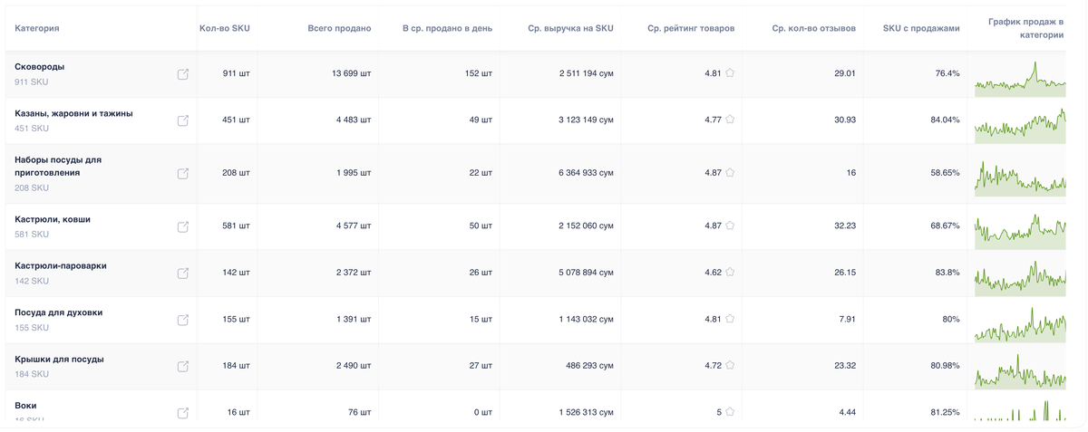Open the Крышки для посуды category link
Viewport: 1088px width, 432px height.
pyautogui.click(x=59, y=360)
